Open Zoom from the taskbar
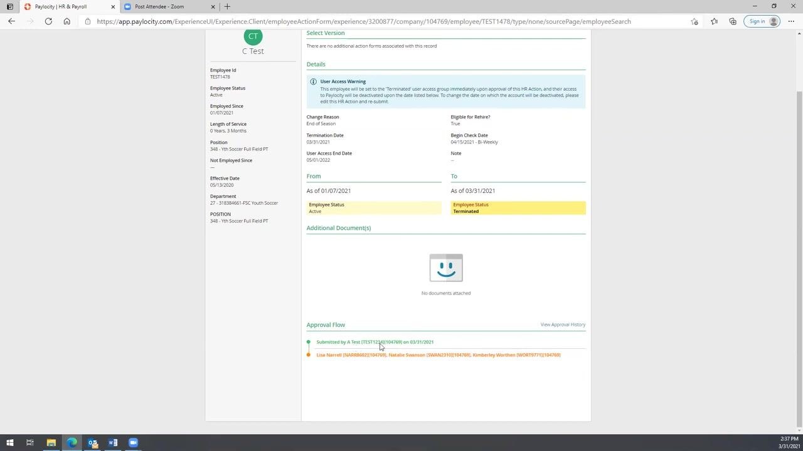The image size is (803, 451). point(133,443)
